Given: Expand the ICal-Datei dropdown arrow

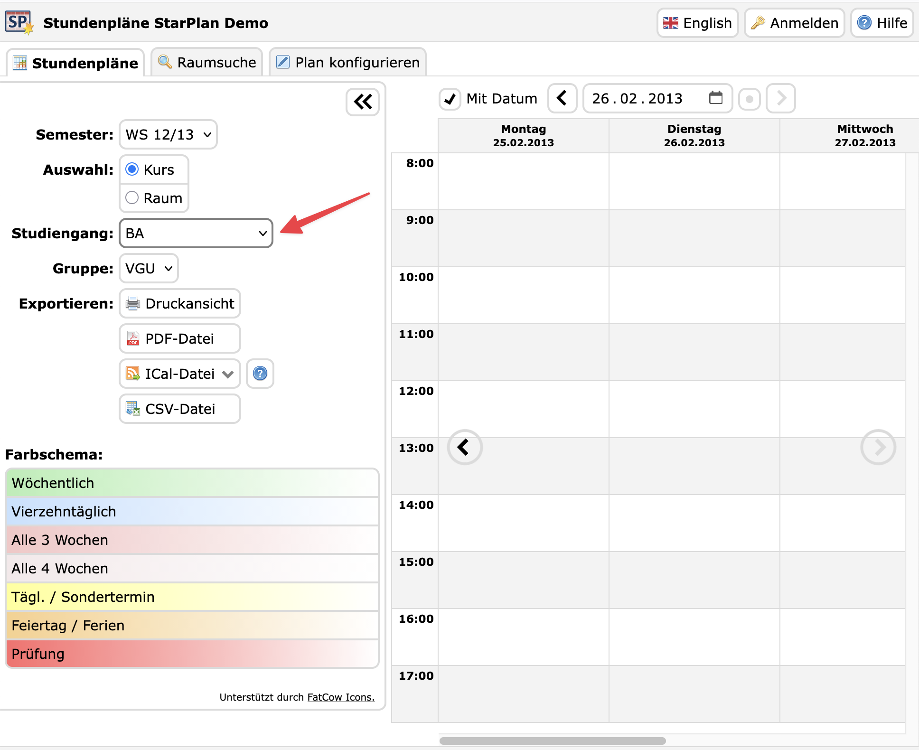Looking at the screenshot, I should click(228, 374).
